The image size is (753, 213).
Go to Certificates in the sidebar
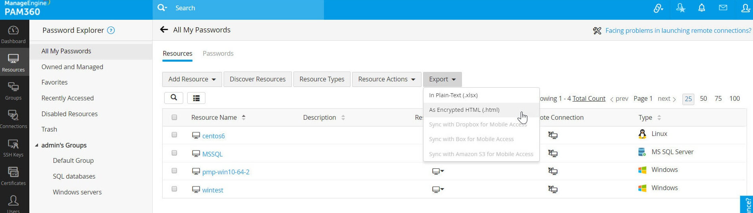tap(13, 176)
